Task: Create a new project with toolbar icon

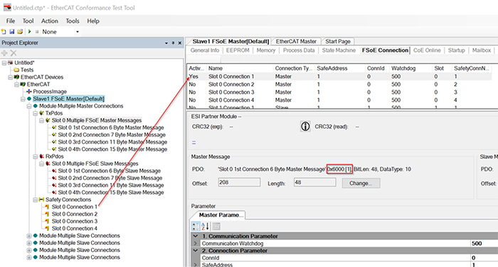Action: click(x=4, y=32)
